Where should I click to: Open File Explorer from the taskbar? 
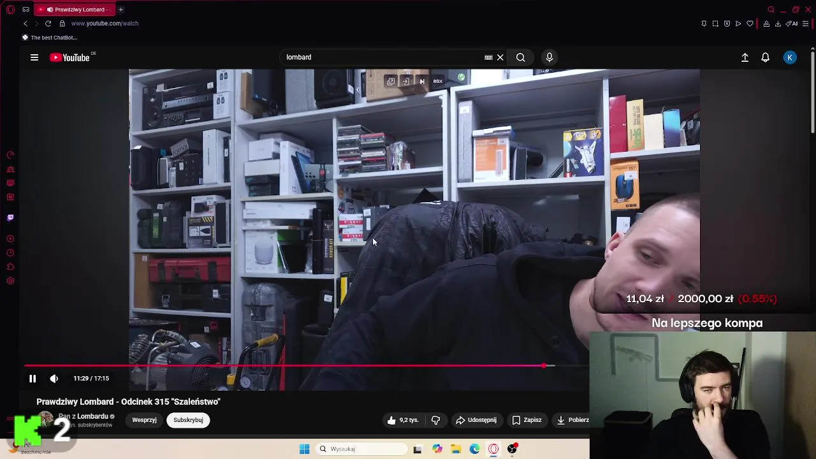pyautogui.click(x=456, y=449)
